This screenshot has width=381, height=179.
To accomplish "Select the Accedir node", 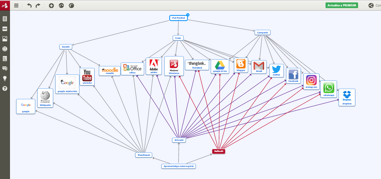I will 66,47.
